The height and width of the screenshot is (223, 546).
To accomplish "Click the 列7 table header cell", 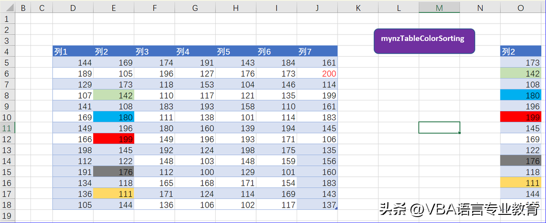I will pyautogui.click(x=317, y=51).
